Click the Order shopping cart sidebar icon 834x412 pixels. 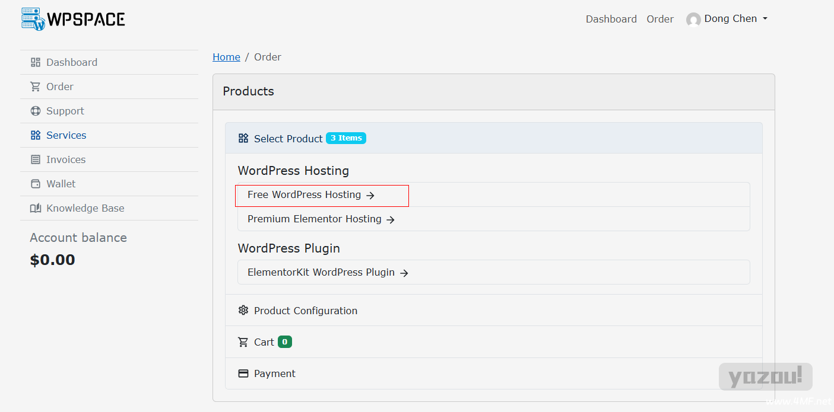[x=36, y=87]
